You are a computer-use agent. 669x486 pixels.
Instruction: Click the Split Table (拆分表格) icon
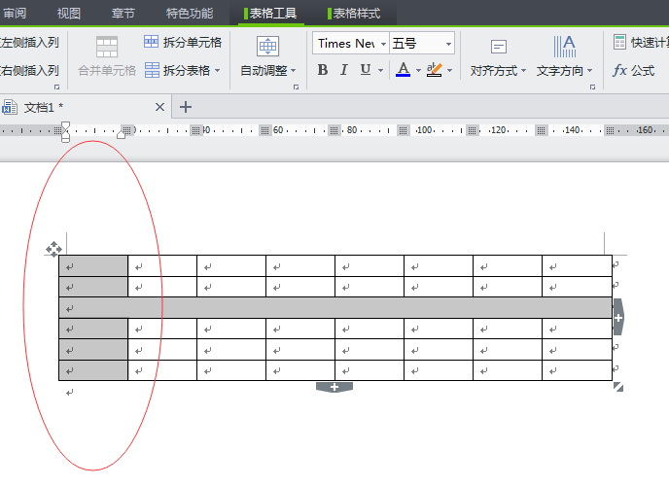click(152, 70)
